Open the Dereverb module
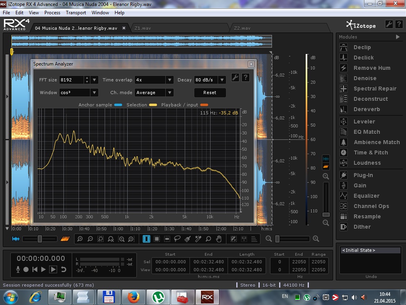Image resolution: width=406 pixels, height=305 pixels. 367,109
